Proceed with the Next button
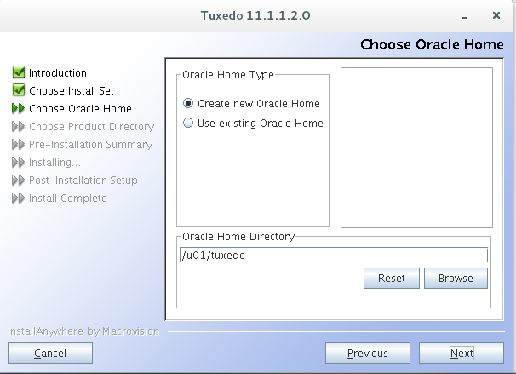Viewport: 516px width, 374px height. click(x=462, y=354)
